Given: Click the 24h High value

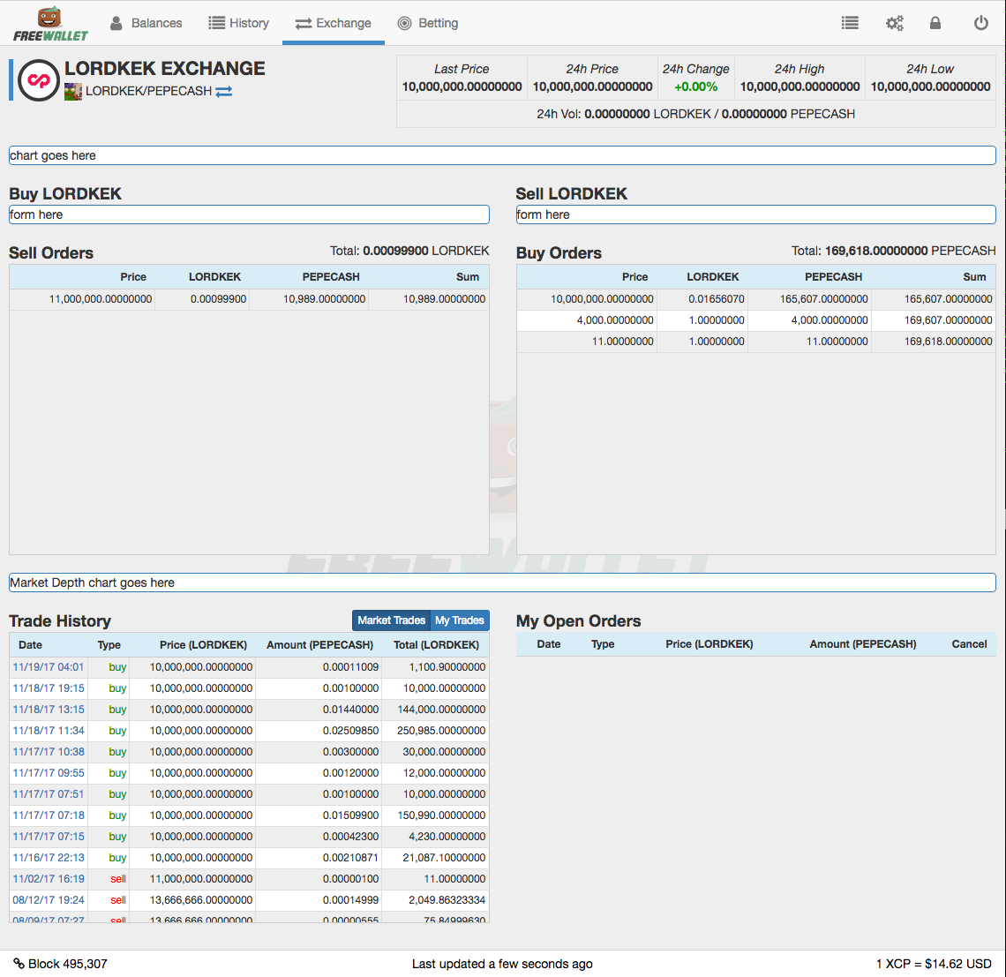Looking at the screenshot, I should (800, 86).
